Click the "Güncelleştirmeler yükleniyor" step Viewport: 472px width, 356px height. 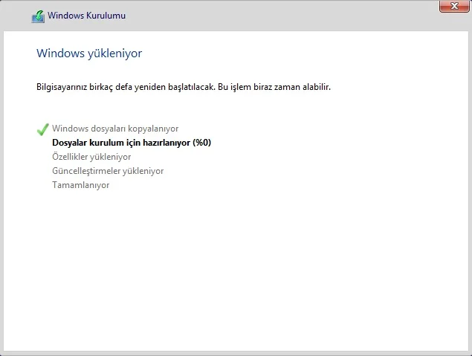pyautogui.click(x=108, y=171)
